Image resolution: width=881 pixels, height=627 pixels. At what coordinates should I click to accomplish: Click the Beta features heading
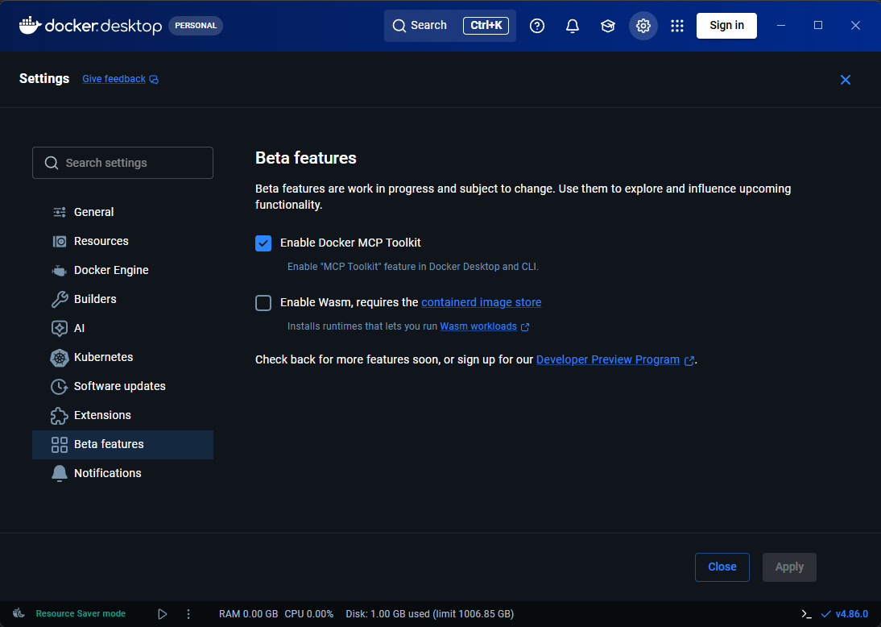pos(306,158)
